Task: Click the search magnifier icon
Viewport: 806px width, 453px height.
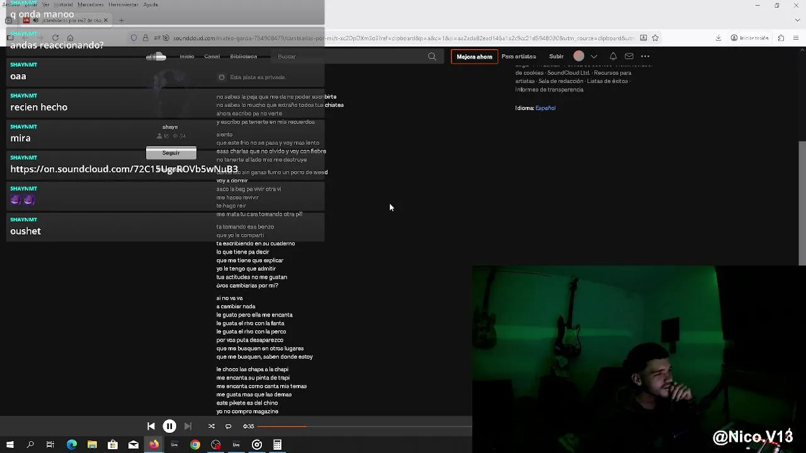Action: tap(432, 57)
